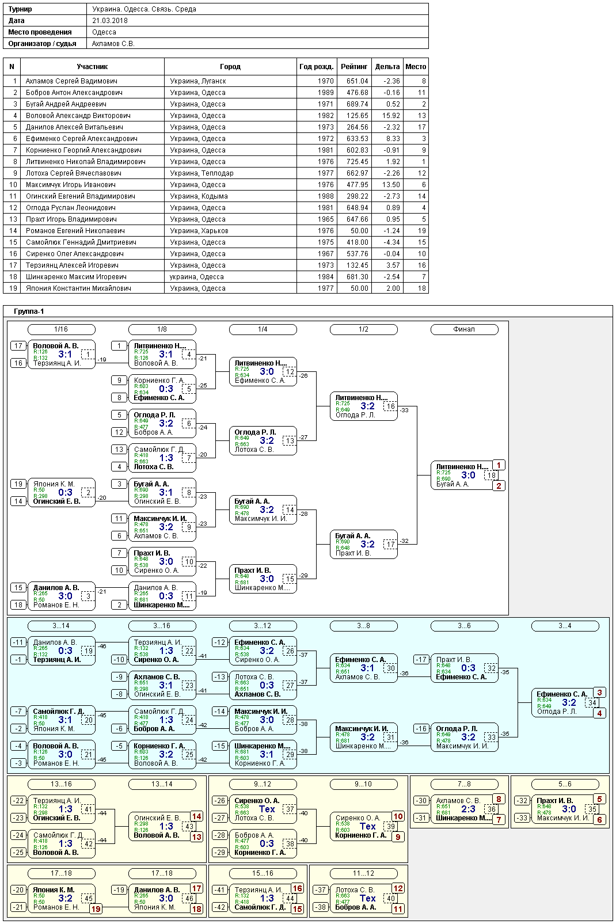The height and width of the screenshot is (924, 616).
Task: Click the red place badge 5 by Прахт
Action: click(x=599, y=799)
